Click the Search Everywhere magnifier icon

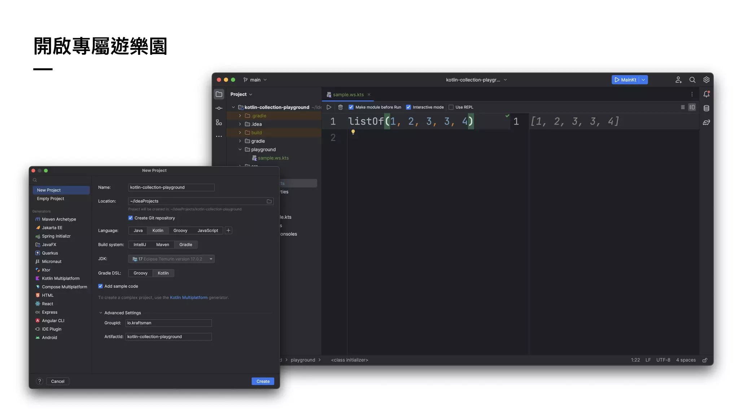692,80
